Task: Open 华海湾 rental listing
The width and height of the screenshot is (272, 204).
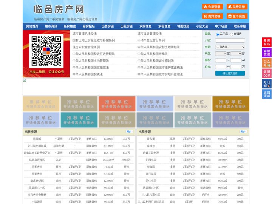Action: pyautogui.click(x=151, y=167)
